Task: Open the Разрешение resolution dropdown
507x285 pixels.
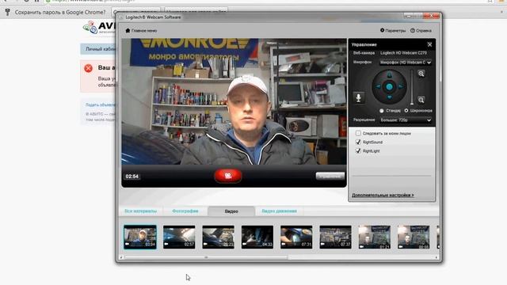Action: pos(406,120)
